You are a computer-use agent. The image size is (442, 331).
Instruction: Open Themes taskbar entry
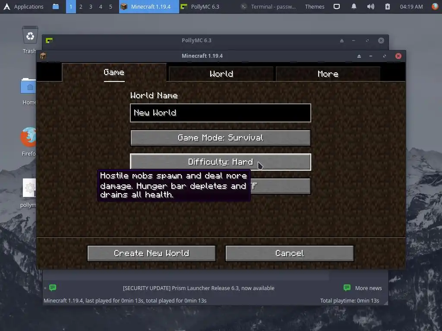click(315, 6)
